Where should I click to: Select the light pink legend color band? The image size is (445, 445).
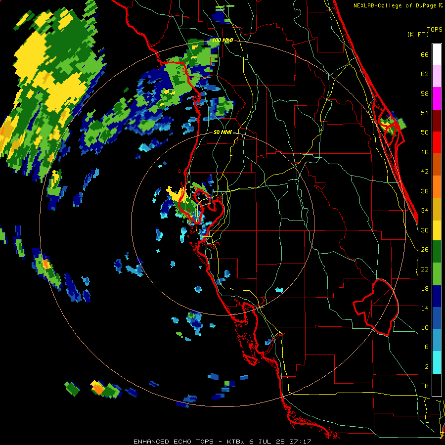[437, 76]
